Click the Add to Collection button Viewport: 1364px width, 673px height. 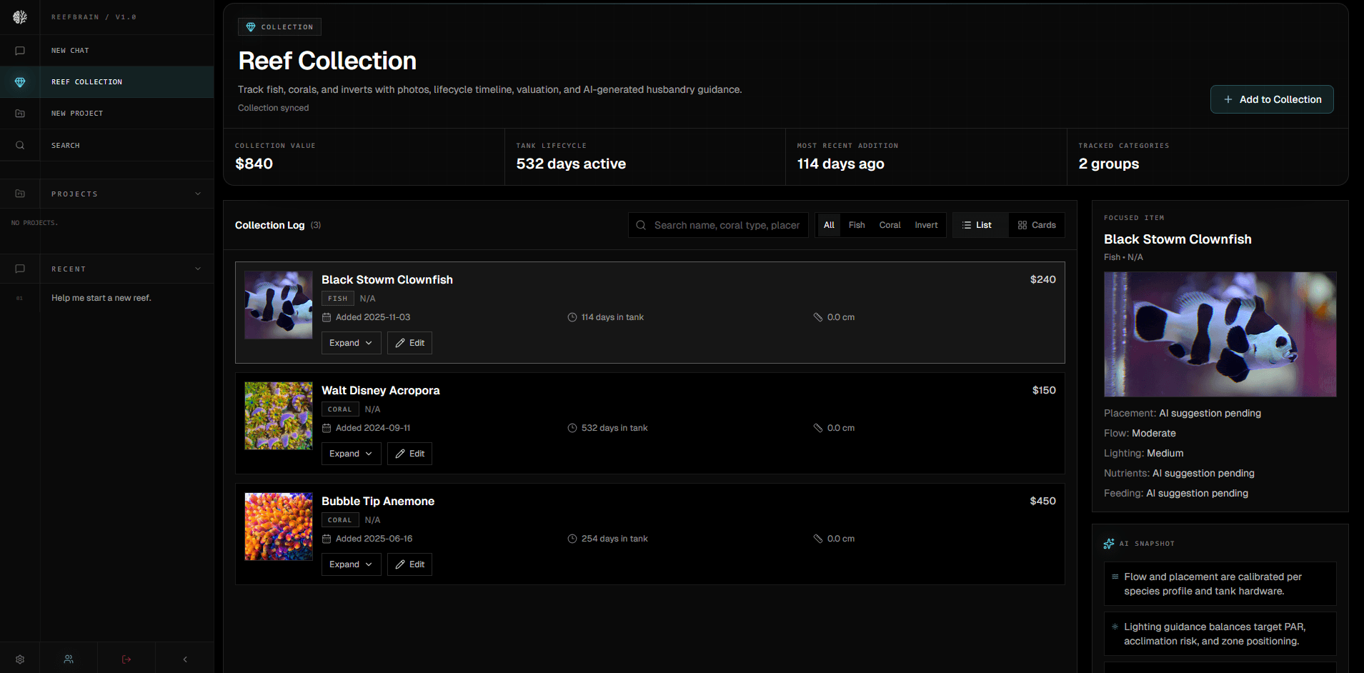point(1271,99)
